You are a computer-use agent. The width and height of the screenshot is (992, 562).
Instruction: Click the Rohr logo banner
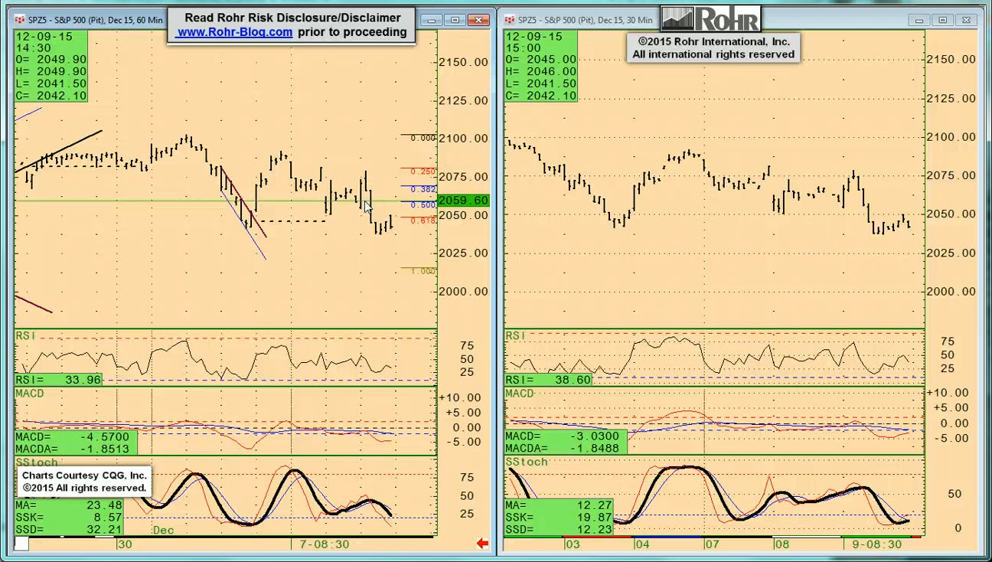(x=710, y=18)
